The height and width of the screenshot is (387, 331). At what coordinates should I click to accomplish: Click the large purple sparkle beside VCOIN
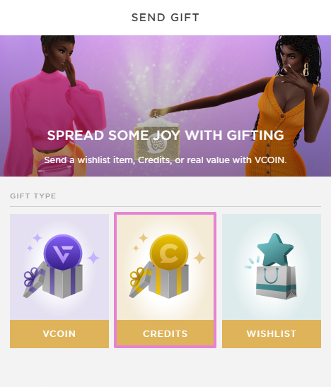(93, 258)
